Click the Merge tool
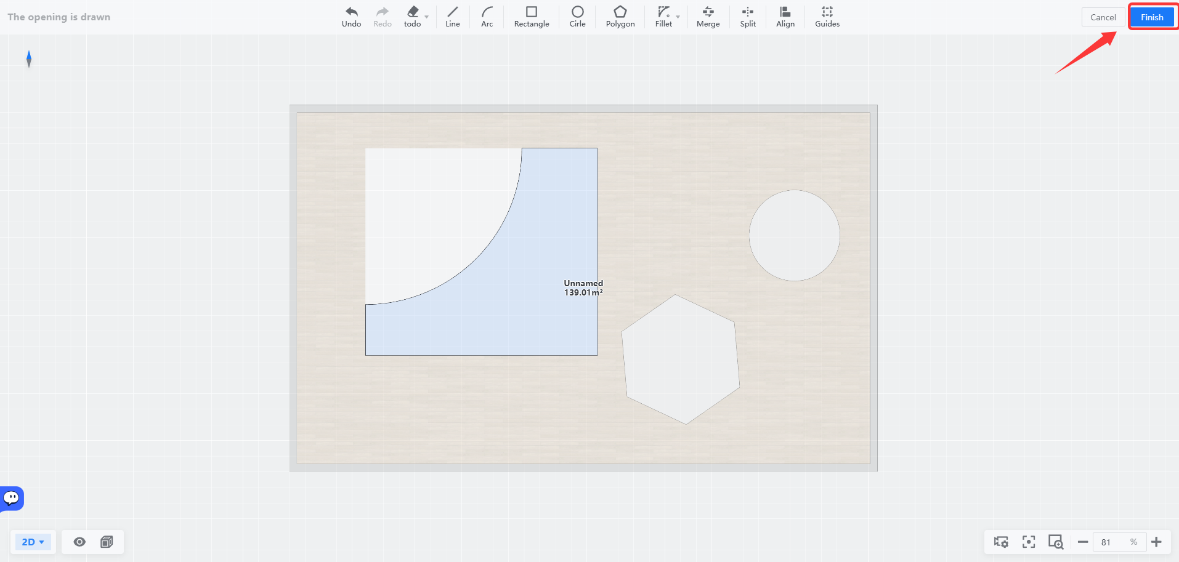Screen dimensions: 1179x562 708,17
